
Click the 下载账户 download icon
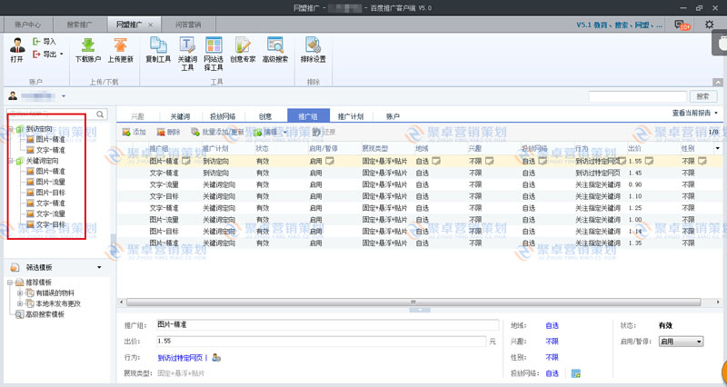(89, 45)
